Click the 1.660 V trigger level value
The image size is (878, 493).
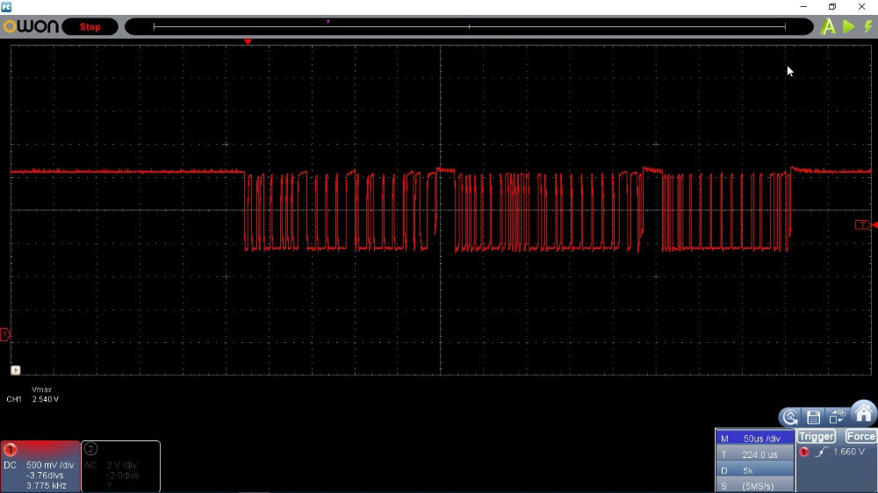(849, 452)
